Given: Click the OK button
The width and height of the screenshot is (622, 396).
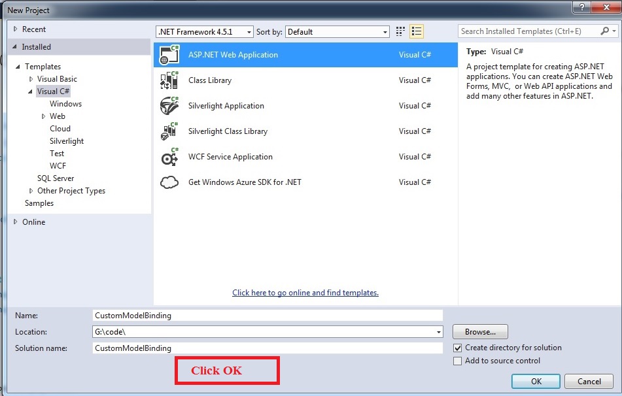Looking at the screenshot, I should 536,382.
